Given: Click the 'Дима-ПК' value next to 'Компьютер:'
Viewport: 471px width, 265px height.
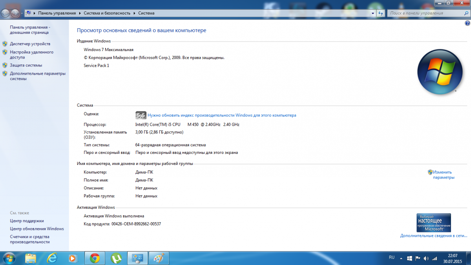Looking at the screenshot, I should 144,172.
